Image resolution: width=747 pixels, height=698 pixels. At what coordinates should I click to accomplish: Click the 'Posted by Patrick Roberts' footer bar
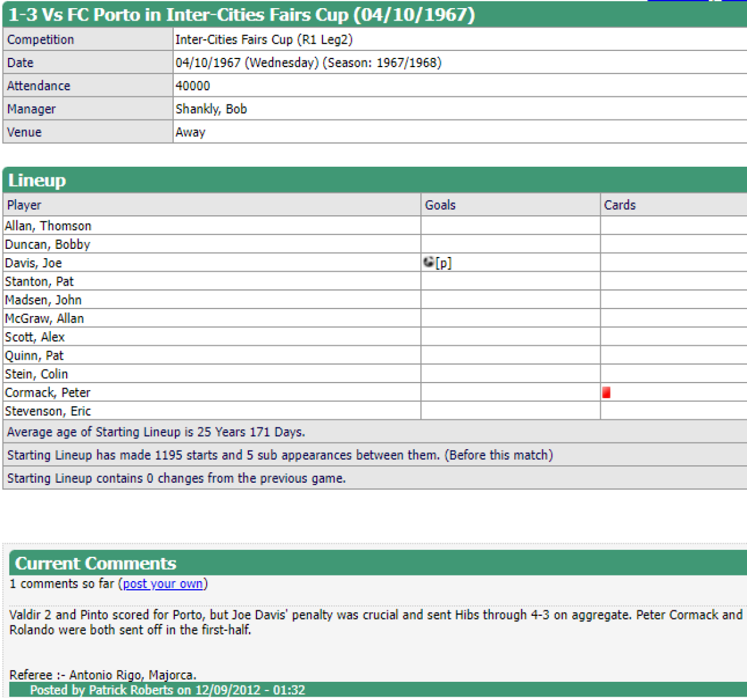pos(167,690)
